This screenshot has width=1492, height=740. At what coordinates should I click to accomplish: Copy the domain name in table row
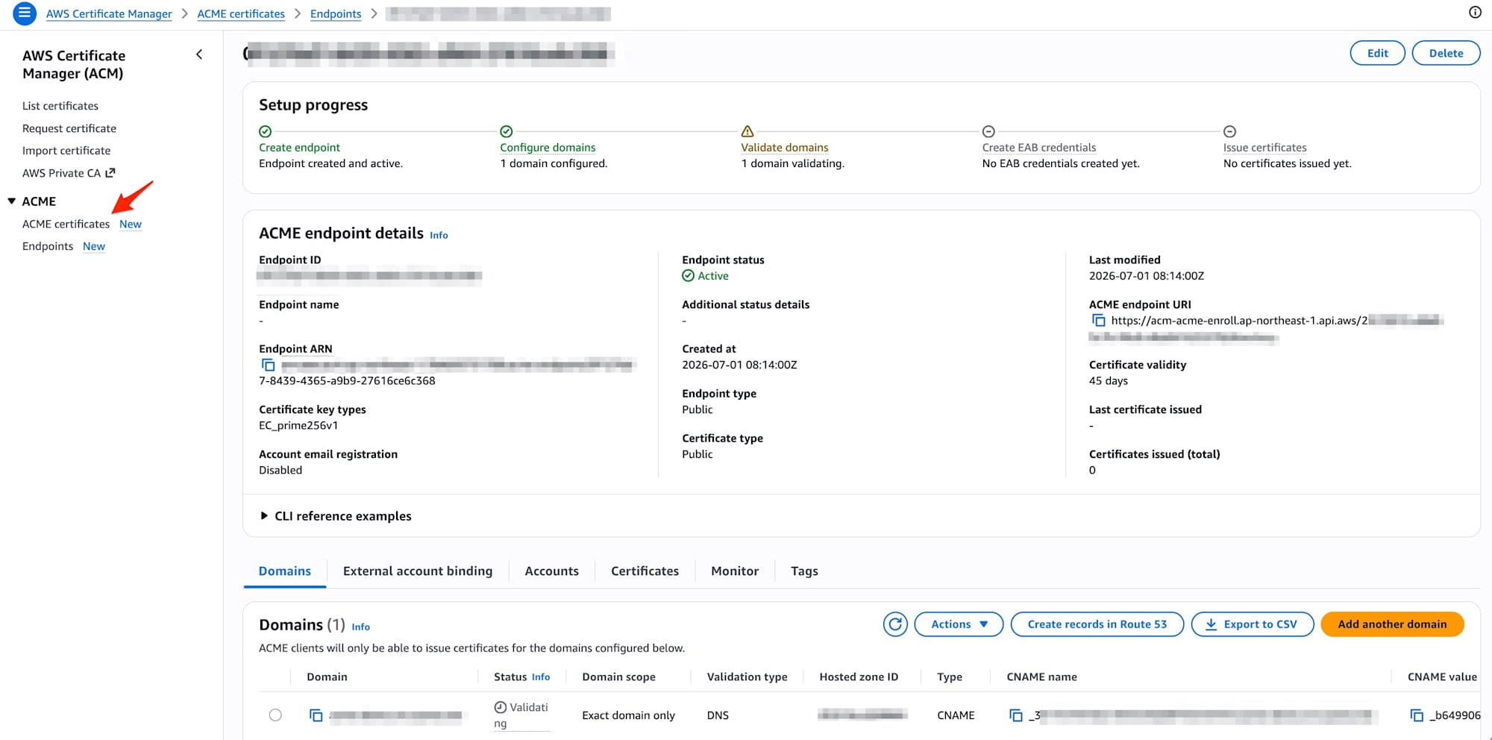(316, 715)
